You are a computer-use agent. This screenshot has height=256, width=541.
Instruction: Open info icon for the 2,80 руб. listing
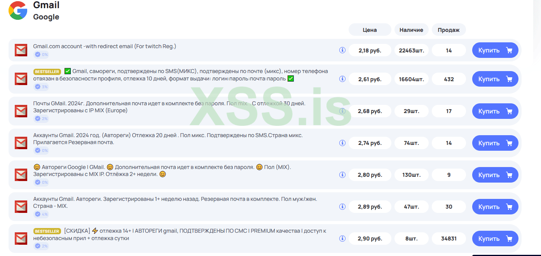342,175
